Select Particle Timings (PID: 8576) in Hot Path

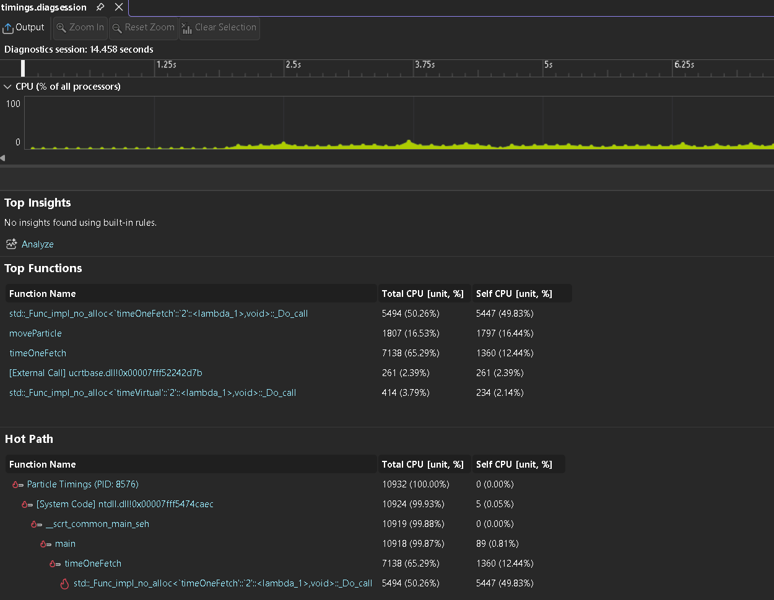(83, 484)
